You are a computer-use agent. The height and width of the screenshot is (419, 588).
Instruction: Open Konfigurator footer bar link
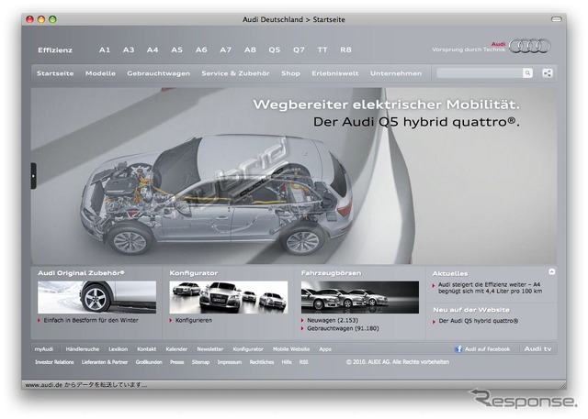[248, 349]
